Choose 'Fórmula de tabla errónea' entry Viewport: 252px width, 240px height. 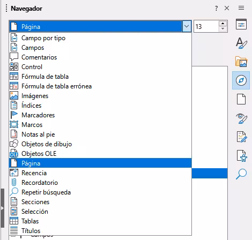pos(100,86)
